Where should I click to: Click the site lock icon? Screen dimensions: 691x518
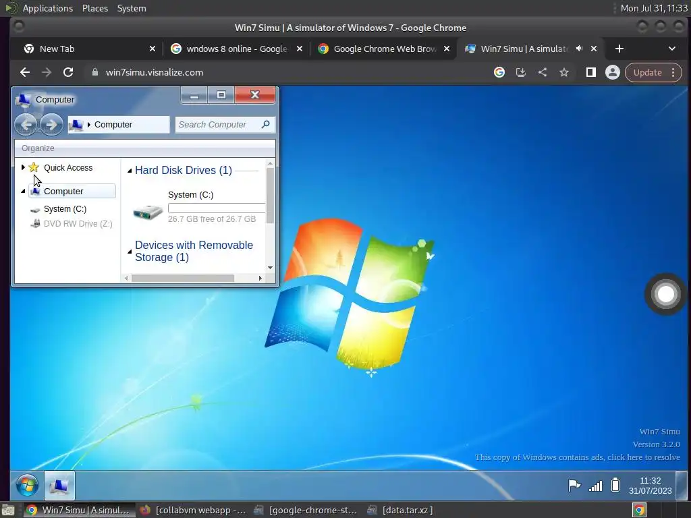tap(94, 72)
